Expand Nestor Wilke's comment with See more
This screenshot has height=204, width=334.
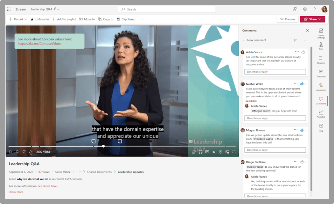pos(251,100)
